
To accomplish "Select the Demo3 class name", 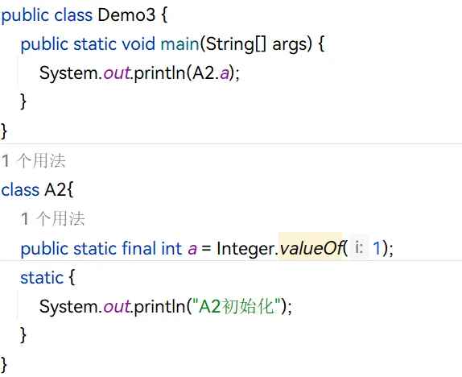I will 126,14.
